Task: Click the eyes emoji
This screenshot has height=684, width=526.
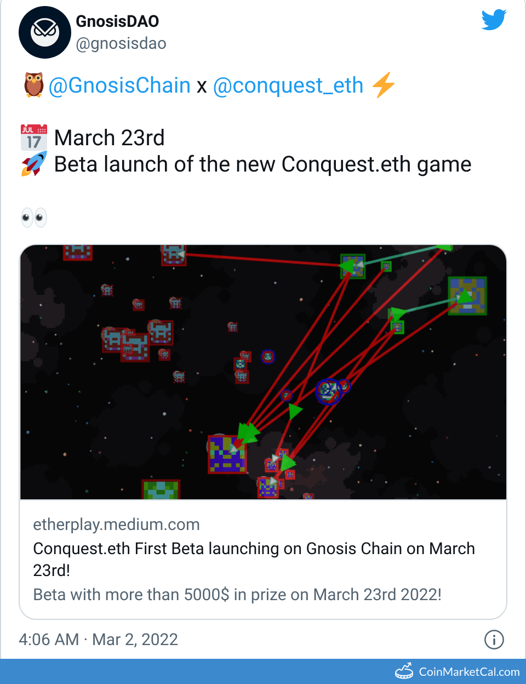Action: click(34, 218)
